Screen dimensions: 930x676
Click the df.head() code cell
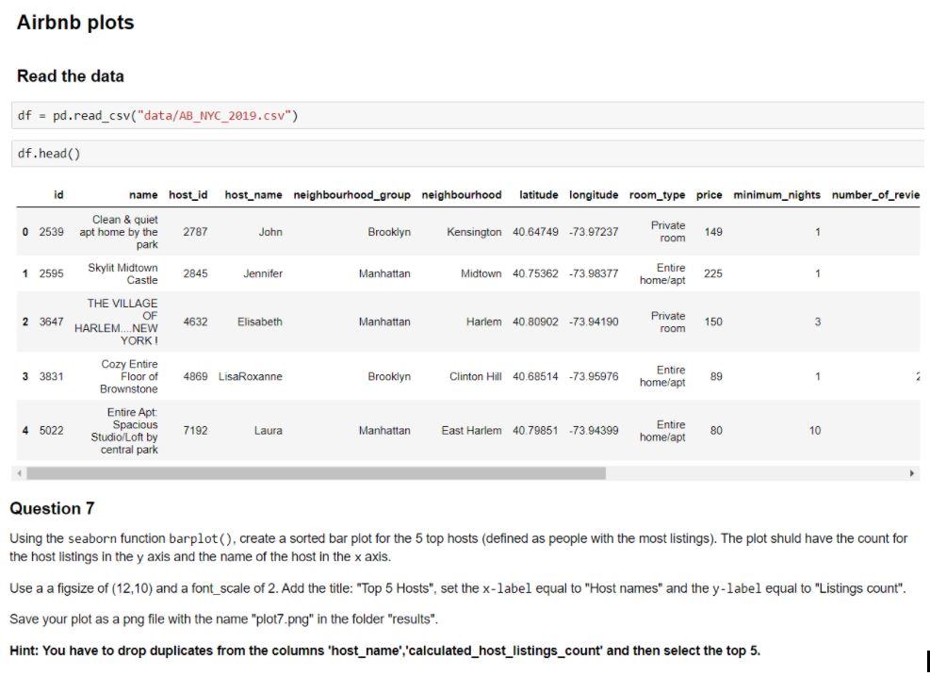467,154
